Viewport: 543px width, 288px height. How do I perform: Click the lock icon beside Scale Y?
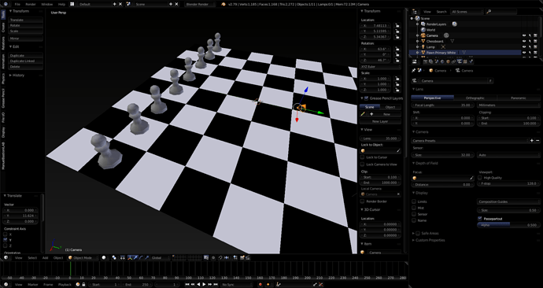tap(397, 84)
